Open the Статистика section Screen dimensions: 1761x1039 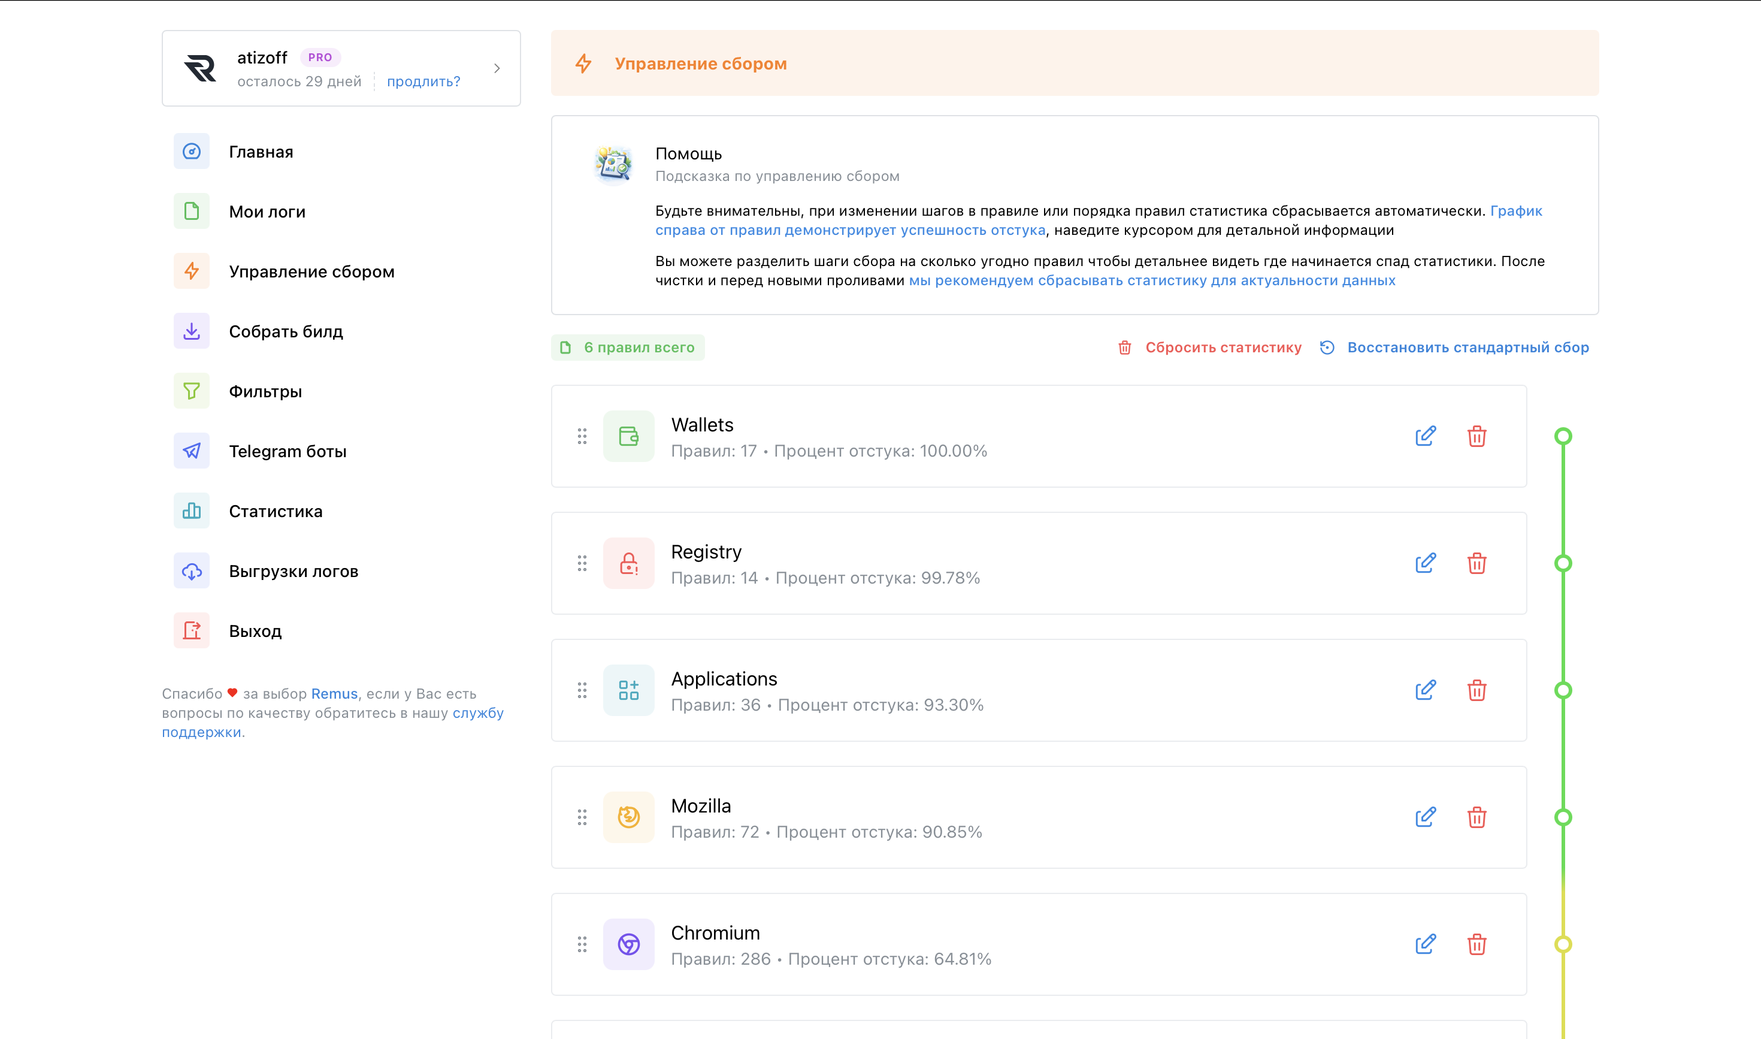(x=275, y=511)
